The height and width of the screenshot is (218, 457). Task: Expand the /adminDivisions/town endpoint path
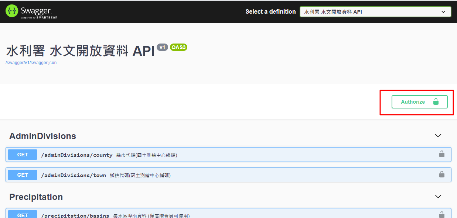point(74,175)
